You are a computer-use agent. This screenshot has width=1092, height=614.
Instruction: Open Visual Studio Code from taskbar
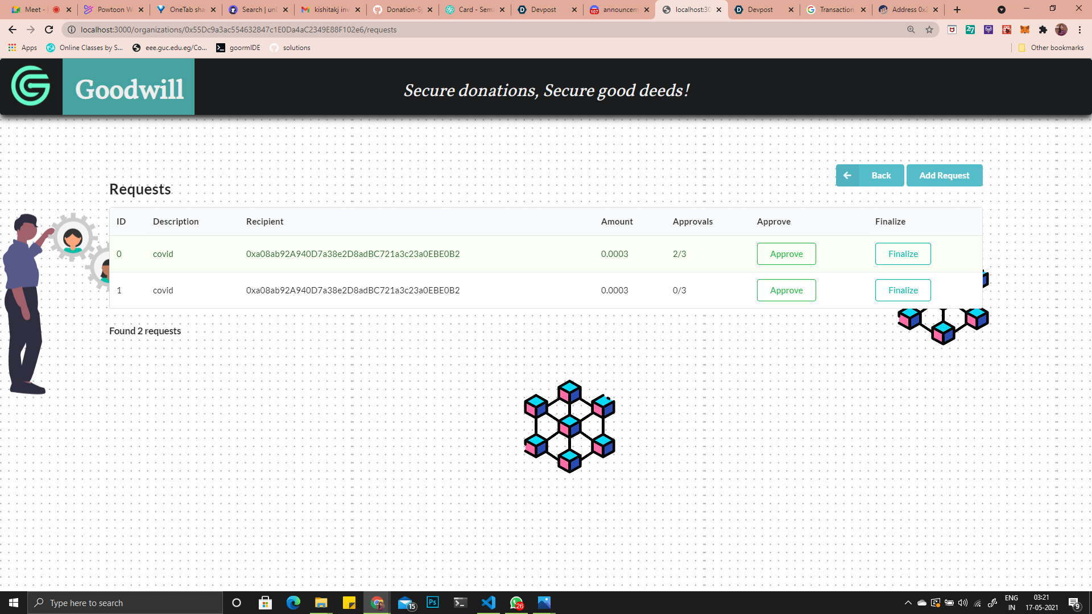[488, 603]
